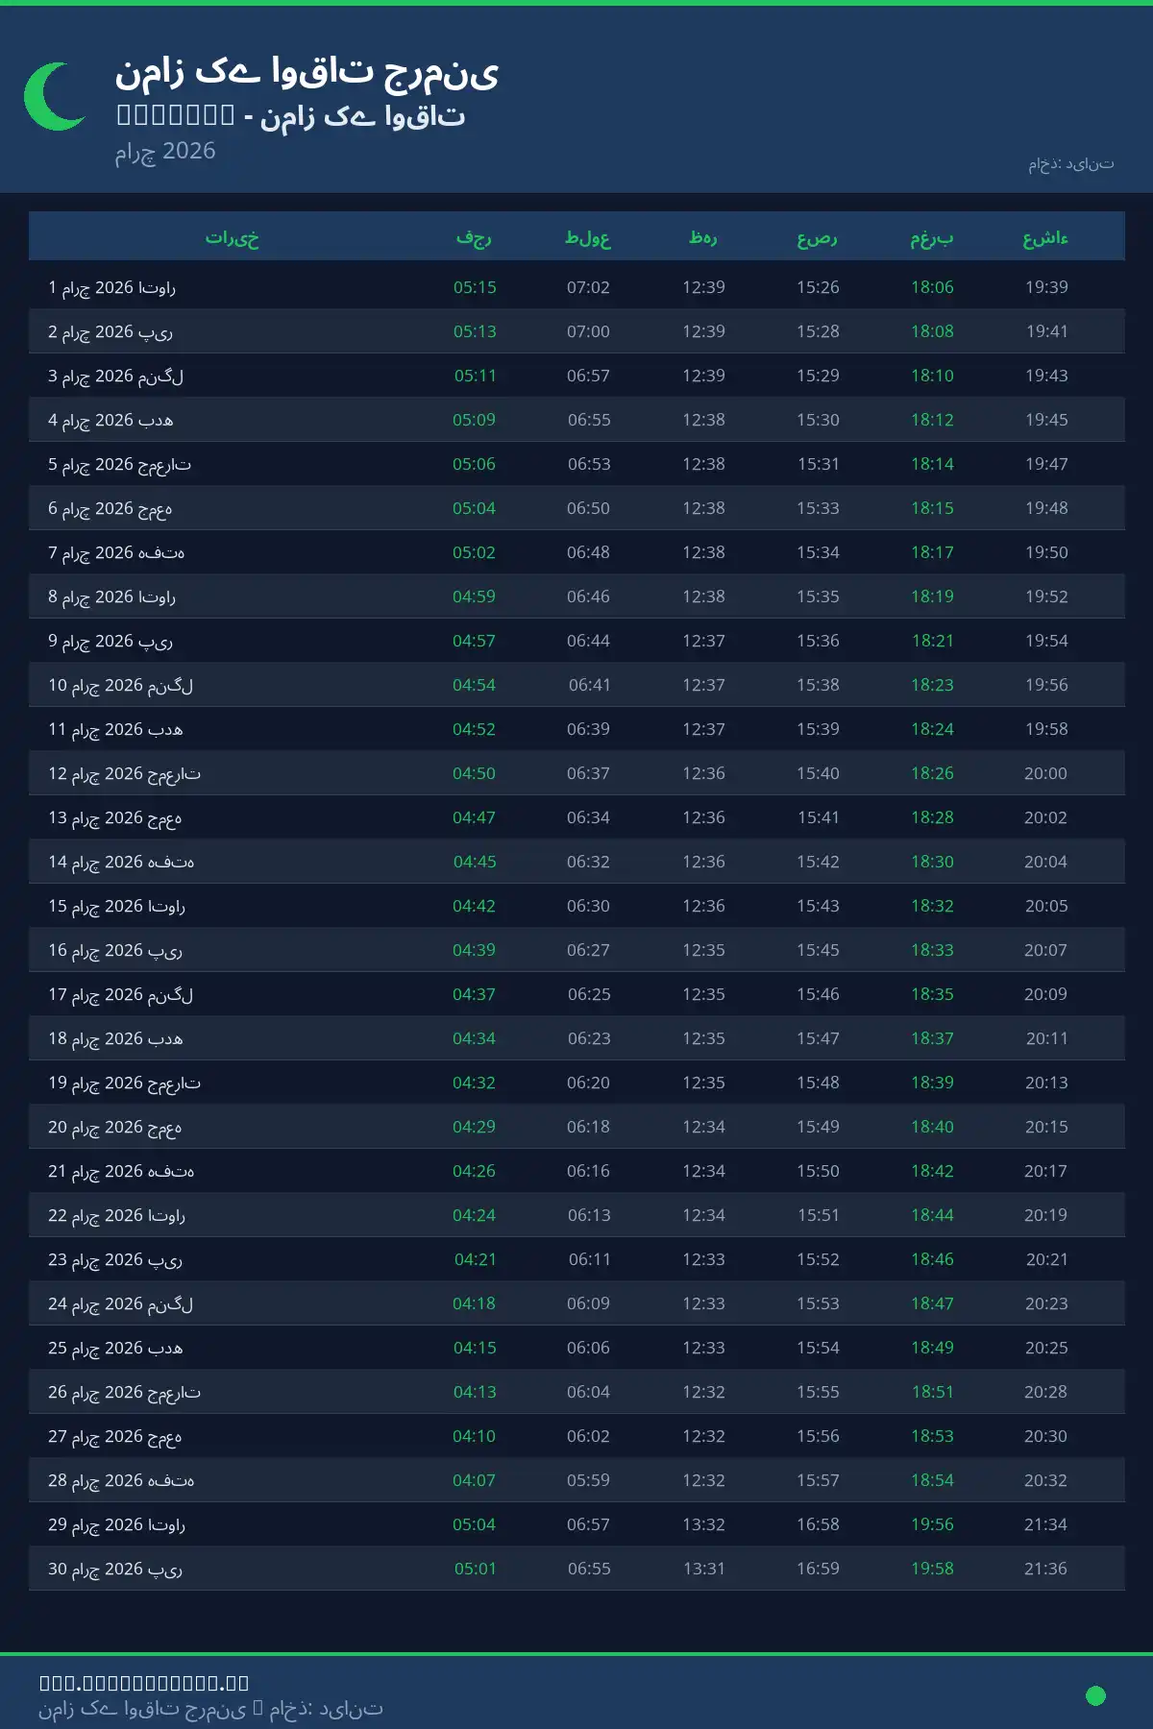The image size is (1153, 1729).
Task: Click the 21:36 Isha time in last row
Action: (x=1045, y=1569)
